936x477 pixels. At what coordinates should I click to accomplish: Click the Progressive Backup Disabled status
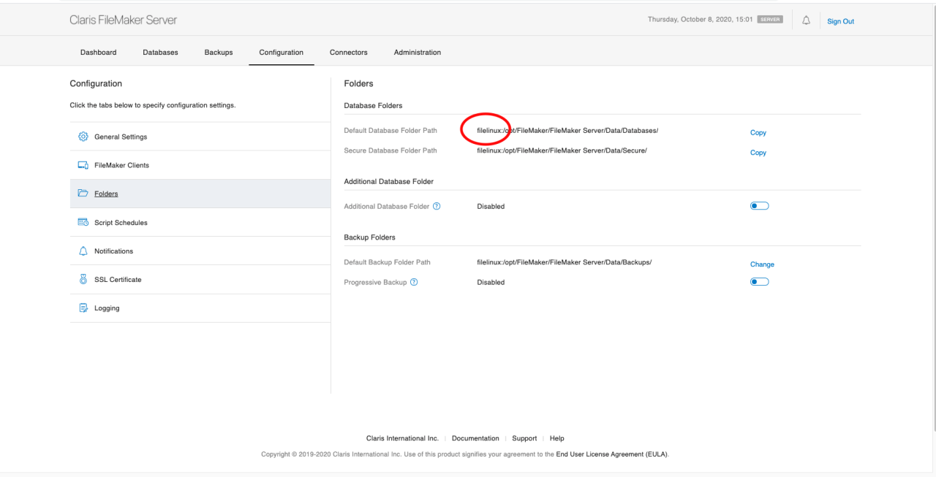pyautogui.click(x=491, y=282)
